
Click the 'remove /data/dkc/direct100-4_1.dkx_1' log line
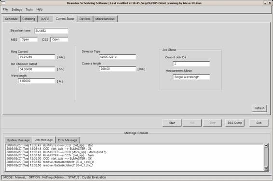tap(50, 166)
